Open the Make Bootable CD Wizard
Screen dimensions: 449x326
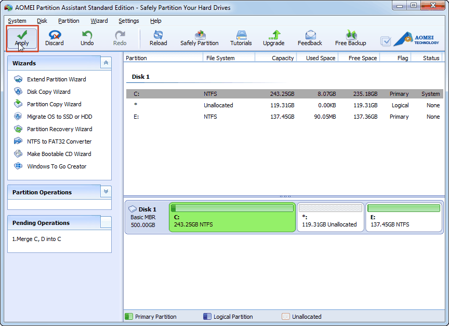(59, 154)
